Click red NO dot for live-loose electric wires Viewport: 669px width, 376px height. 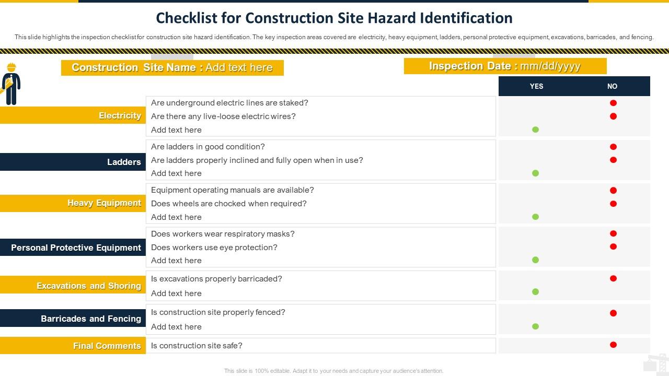coord(613,116)
